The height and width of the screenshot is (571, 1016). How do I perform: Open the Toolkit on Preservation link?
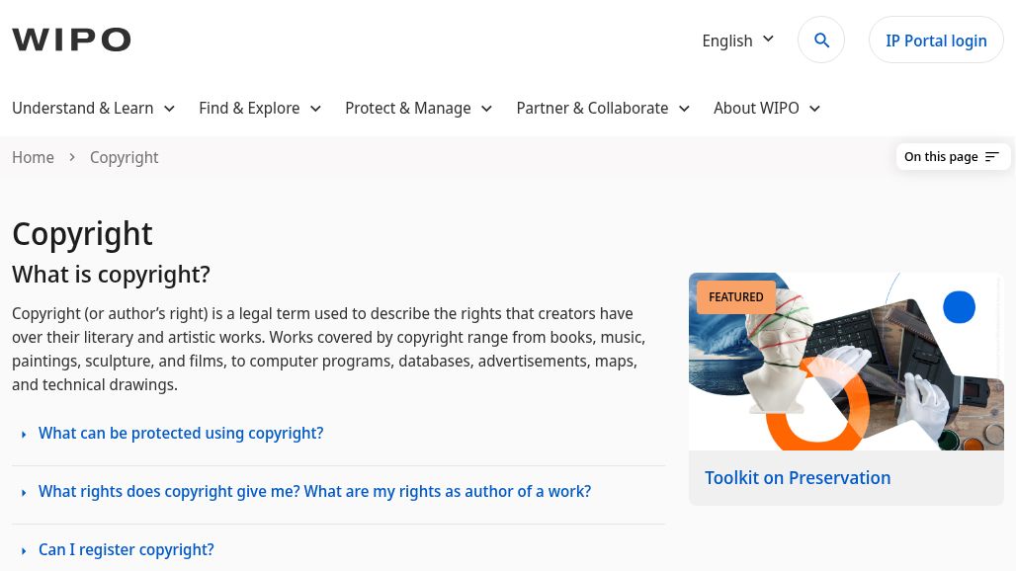pyautogui.click(x=798, y=478)
